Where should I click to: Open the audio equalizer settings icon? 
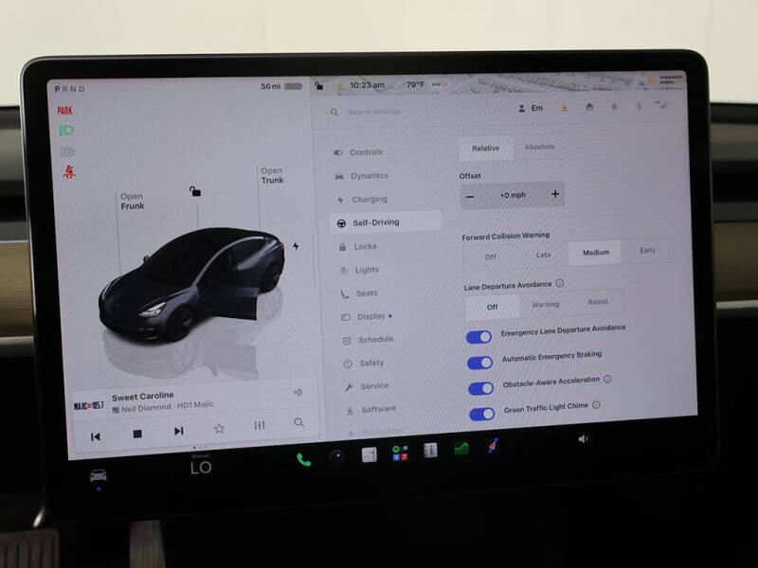(x=260, y=425)
